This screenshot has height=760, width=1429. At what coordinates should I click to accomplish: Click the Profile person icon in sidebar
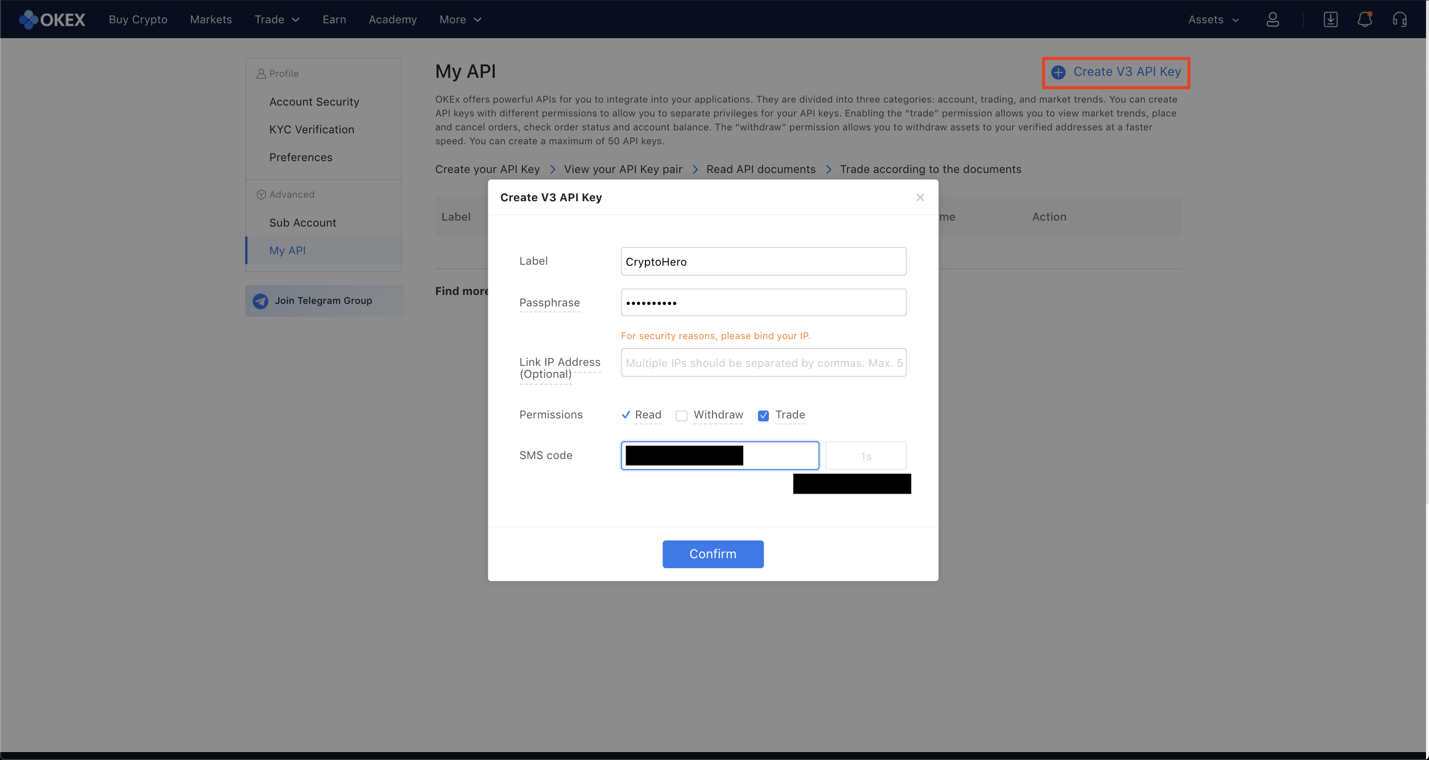coord(260,74)
